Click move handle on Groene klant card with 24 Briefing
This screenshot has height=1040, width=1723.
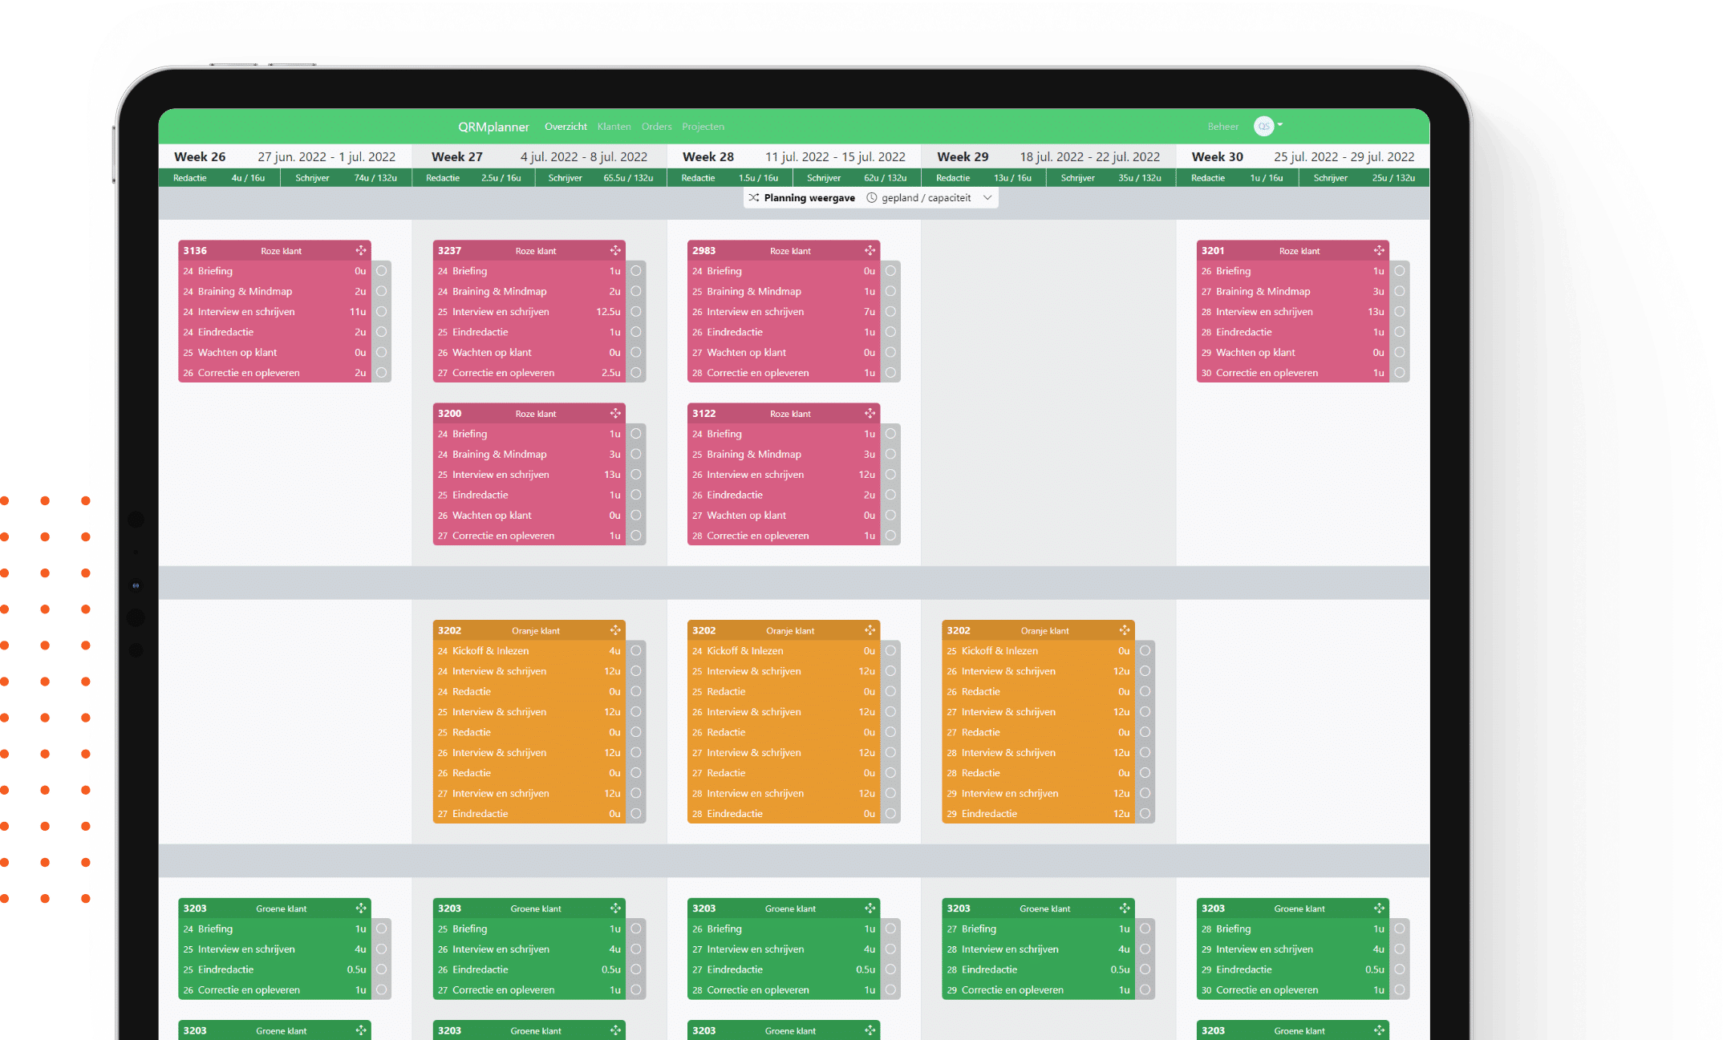[x=361, y=908]
